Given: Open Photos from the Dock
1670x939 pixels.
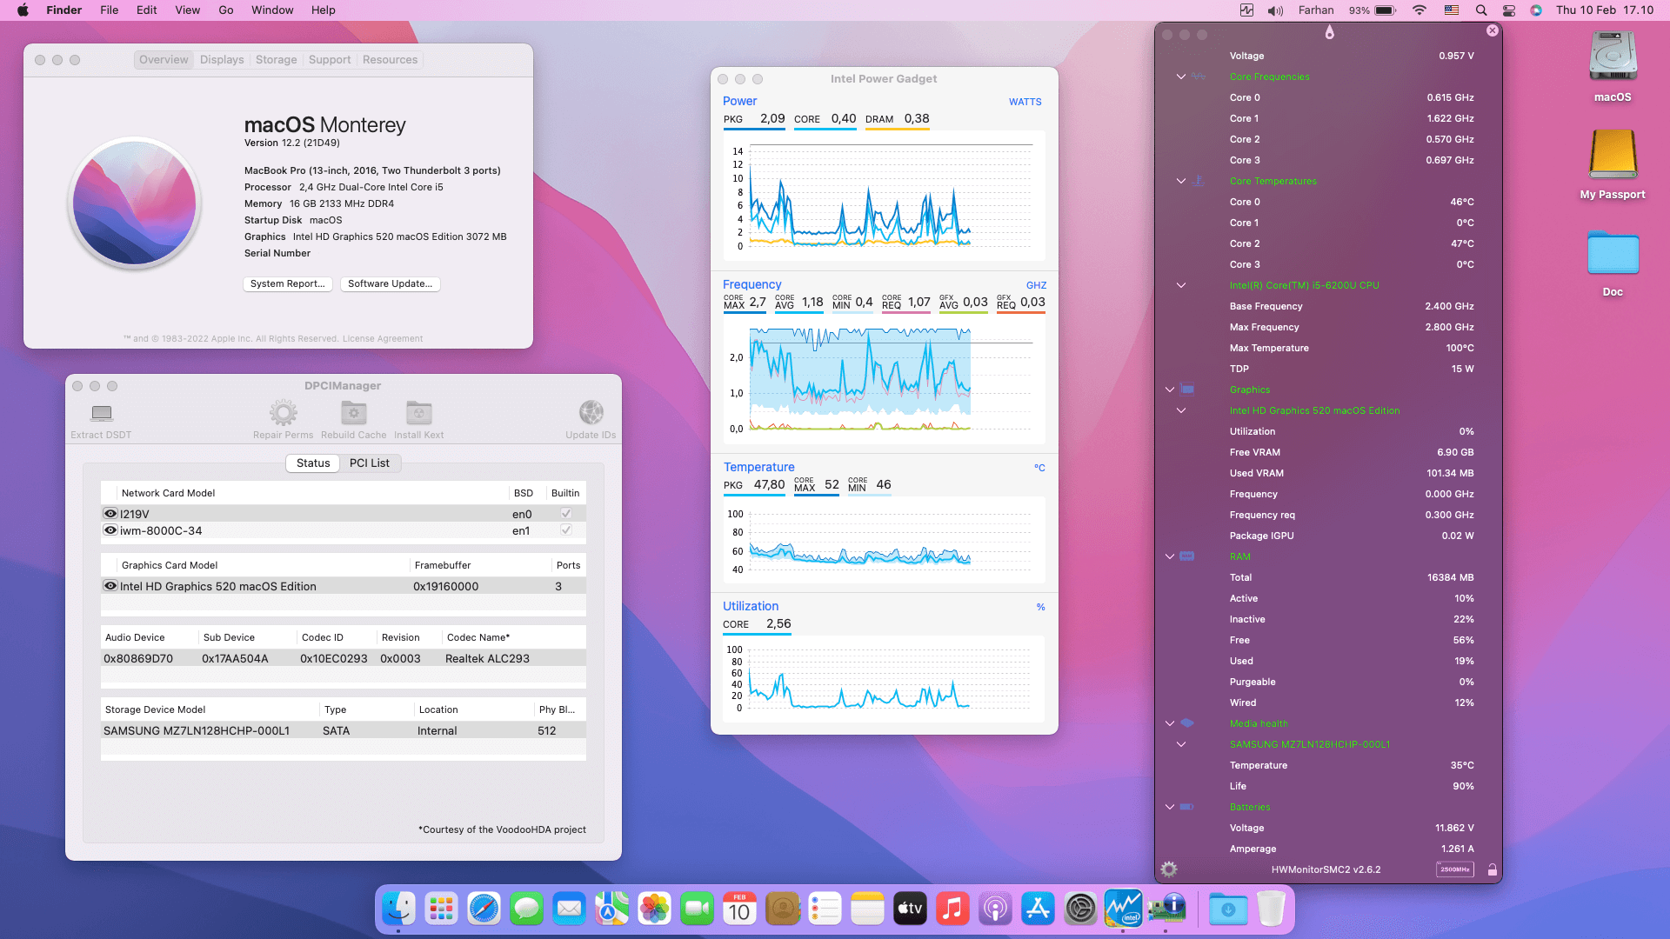Looking at the screenshot, I should tap(654, 909).
